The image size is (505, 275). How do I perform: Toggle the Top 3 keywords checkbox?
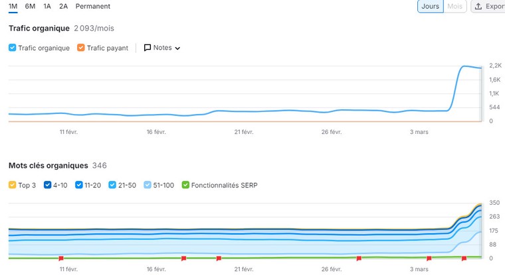(x=13, y=185)
